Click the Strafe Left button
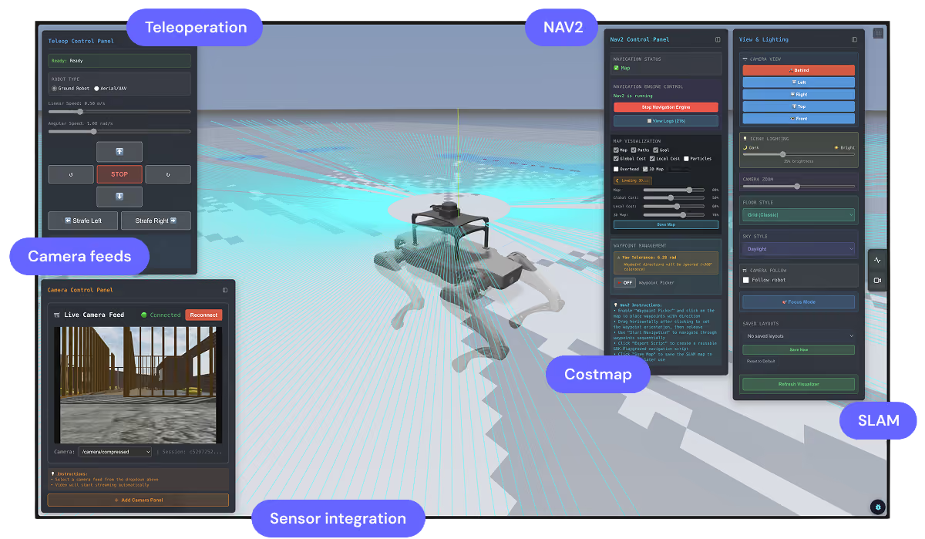This screenshot has width=925, height=539. click(x=83, y=221)
